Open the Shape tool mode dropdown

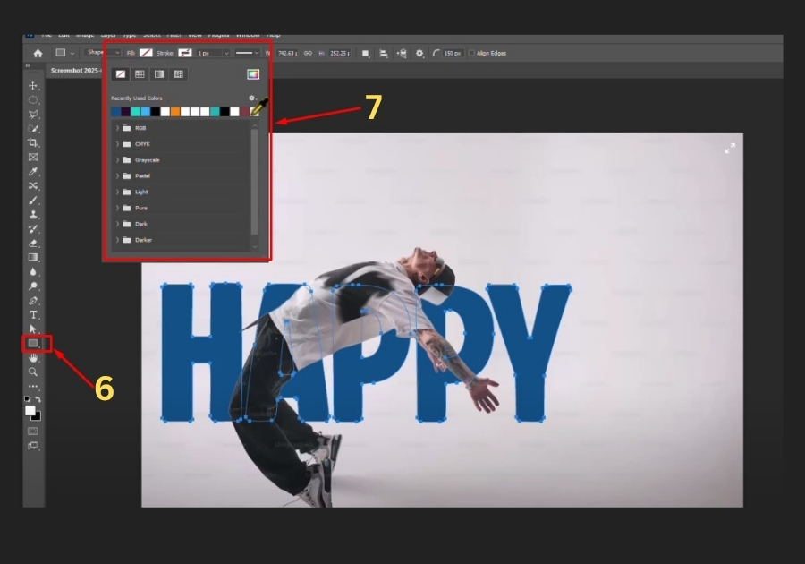click(x=103, y=53)
